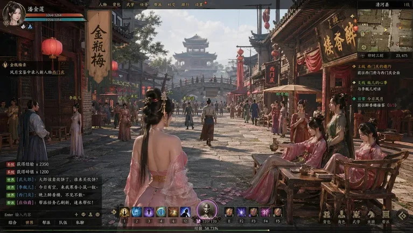413x233 pixels.
Task: Click the [李瓶儿] name in chat
Action: point(25,187)
